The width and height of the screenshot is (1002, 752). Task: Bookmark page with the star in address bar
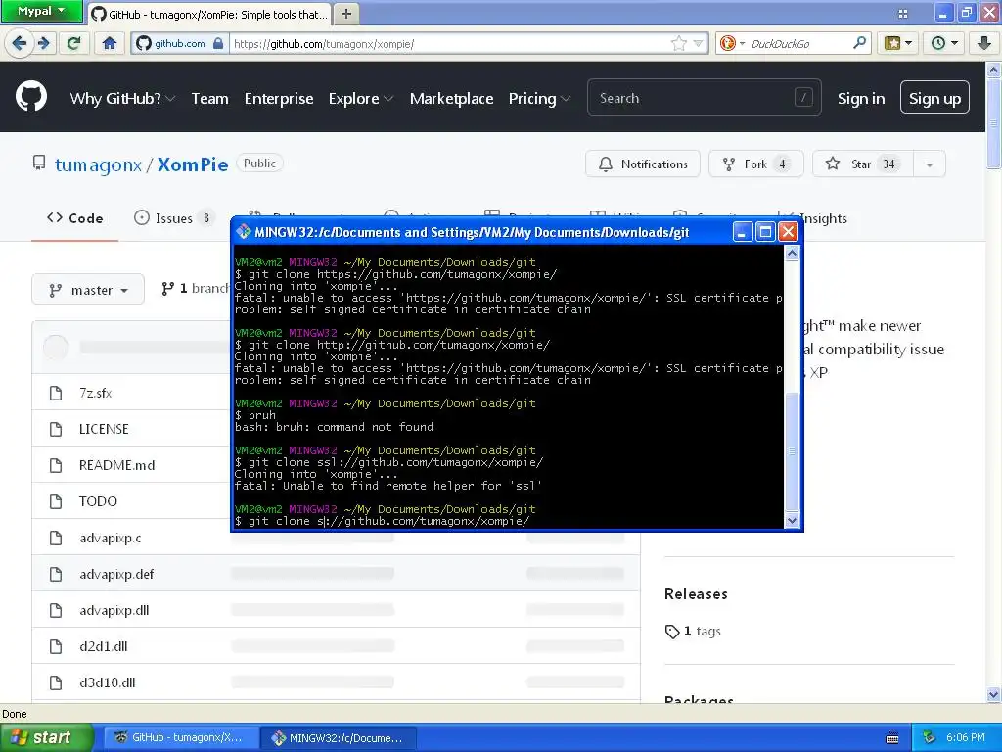click(678, 43)
